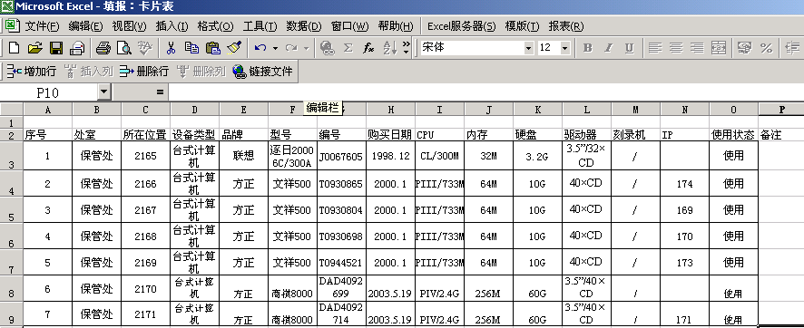Click the 增加行 button
Image resolution: width=804 pixels, height=328 pixels.
[32, 71]
